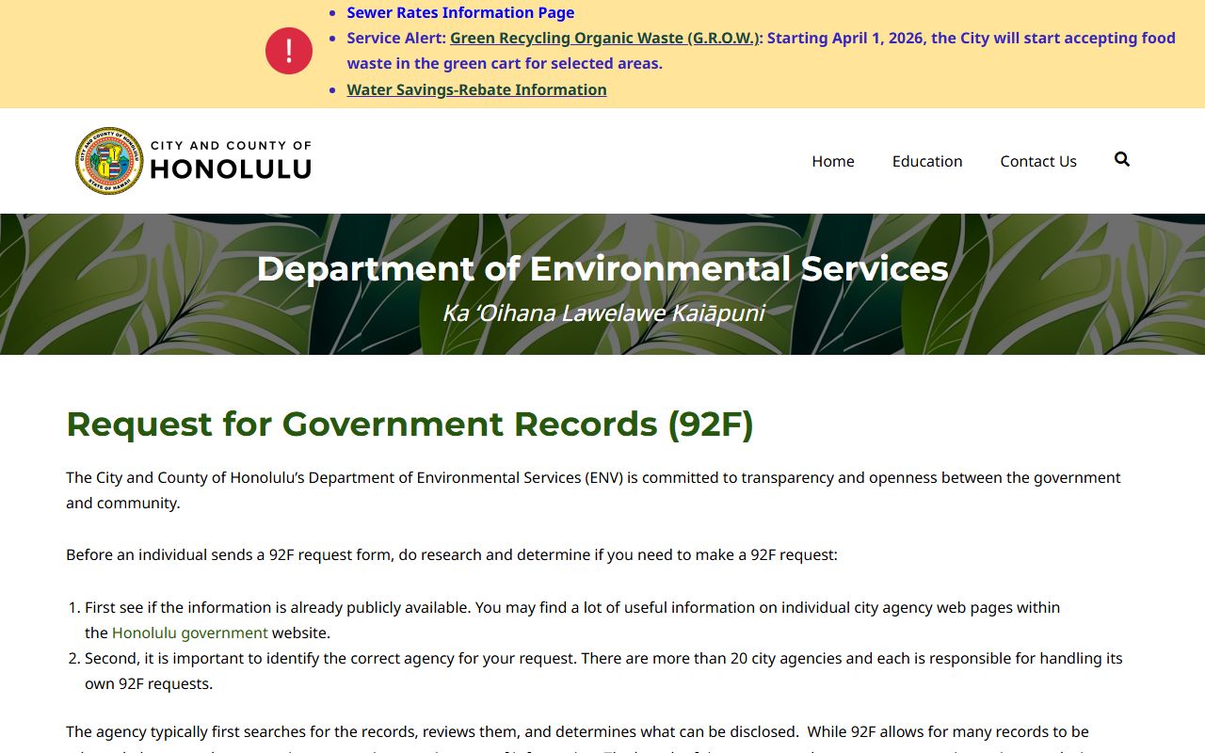The width and height of the screenshot is (1205, 753).
Task: Visit the Honolulu government website link
Action: pos(190,633)
